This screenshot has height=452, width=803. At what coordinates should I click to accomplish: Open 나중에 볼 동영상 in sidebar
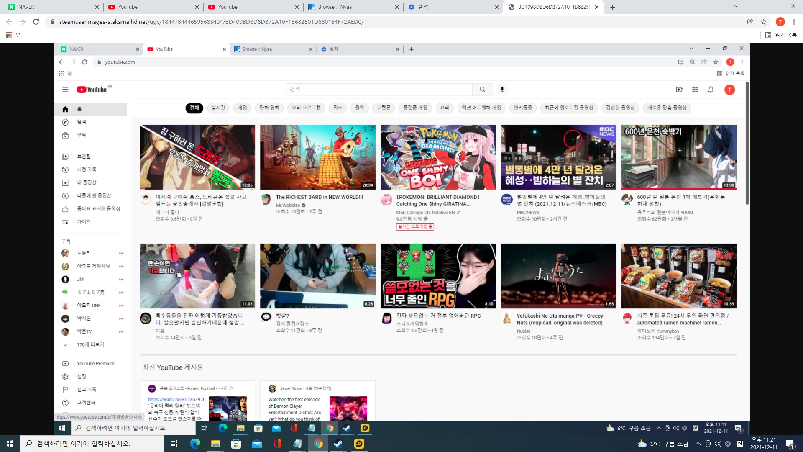(x=90, y=195)
